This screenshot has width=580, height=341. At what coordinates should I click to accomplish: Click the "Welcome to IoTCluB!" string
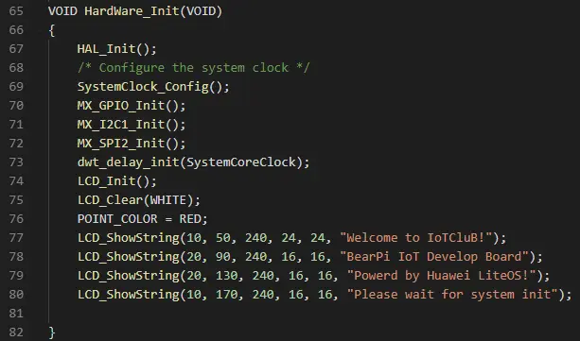[416, 238]
